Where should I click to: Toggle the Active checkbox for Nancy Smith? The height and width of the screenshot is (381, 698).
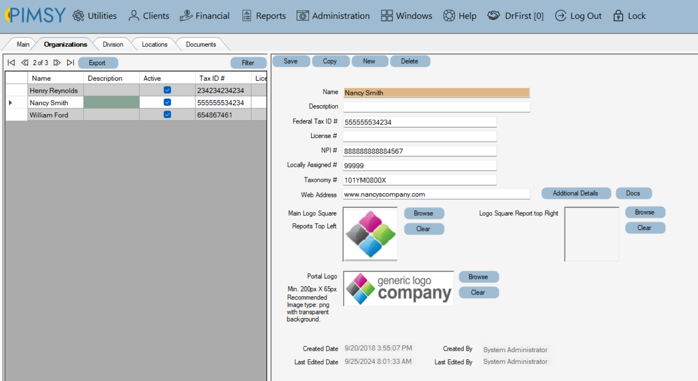(x=167, y=102)
